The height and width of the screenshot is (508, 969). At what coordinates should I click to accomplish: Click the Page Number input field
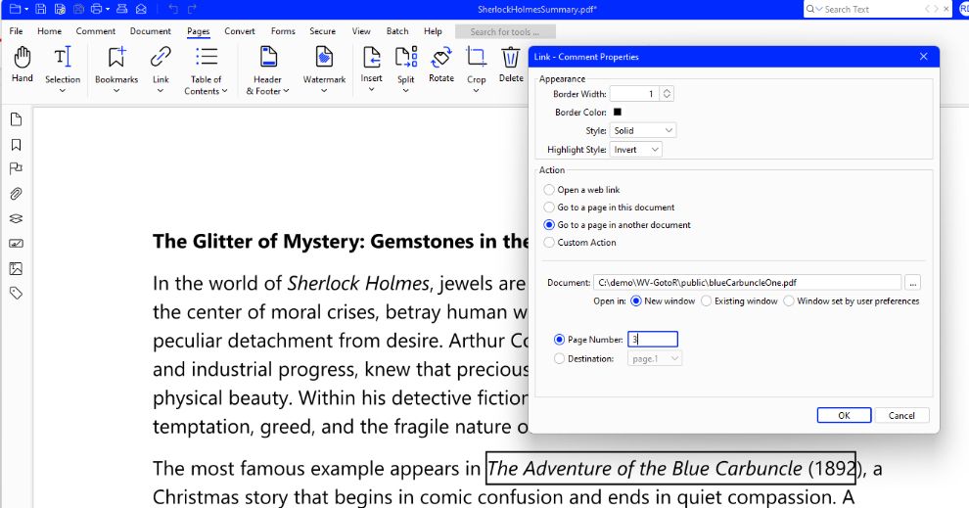coord(653,340)
